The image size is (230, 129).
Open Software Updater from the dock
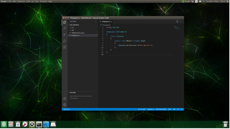click(32, 125)
